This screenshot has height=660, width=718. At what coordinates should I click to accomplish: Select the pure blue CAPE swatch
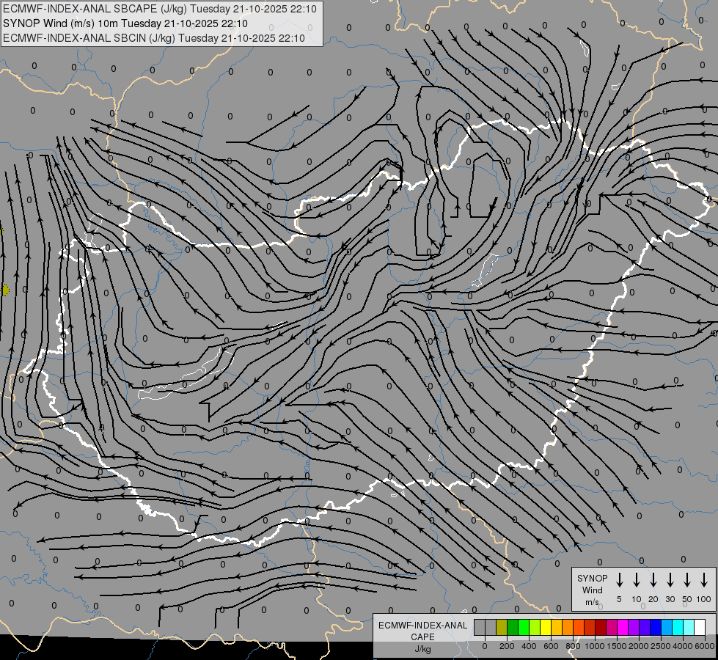click(x=655, y=627)
